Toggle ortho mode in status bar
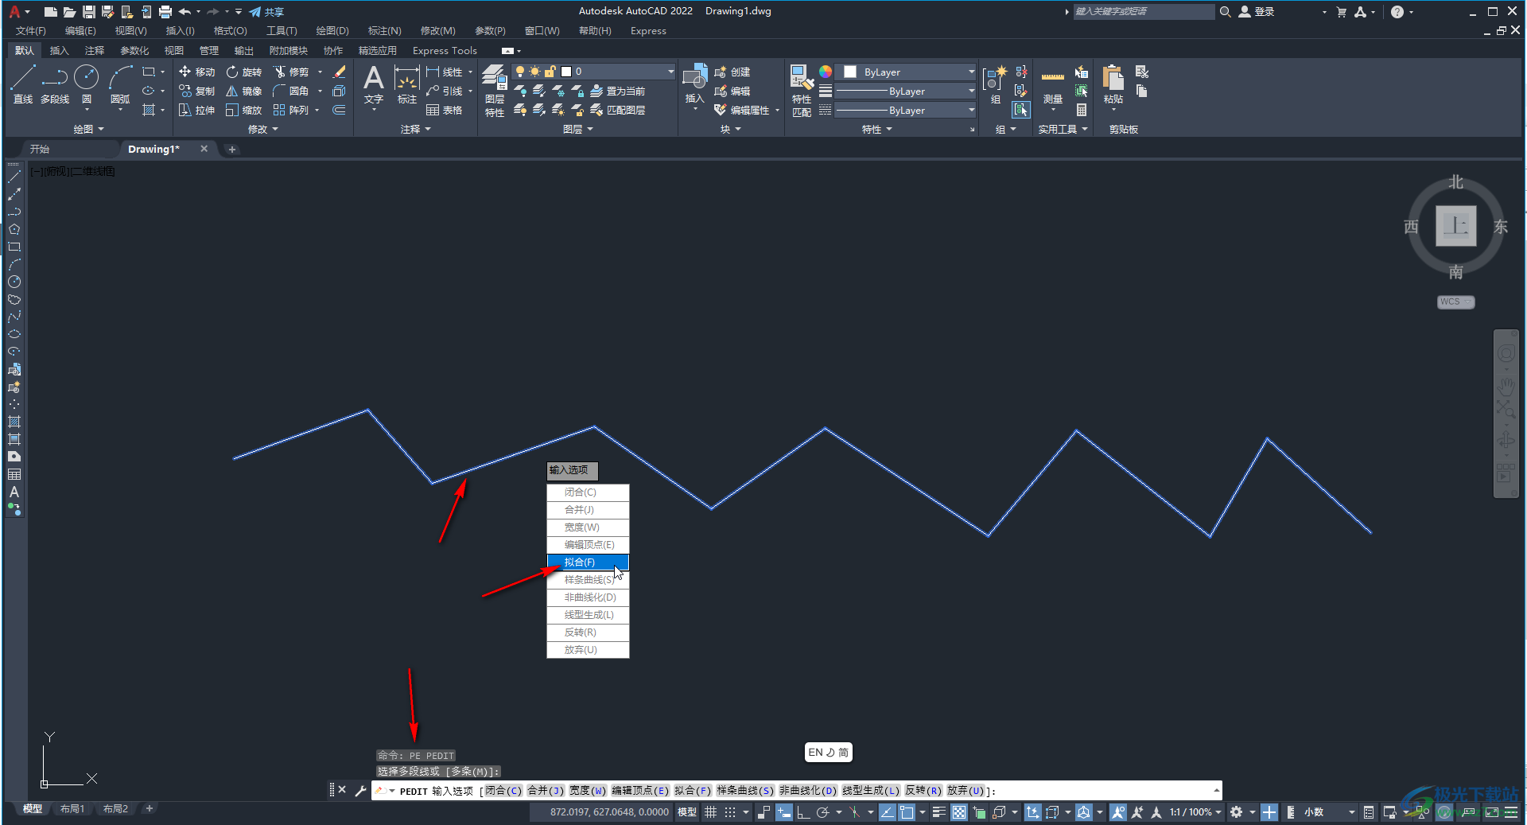This screenshot has height=825, width=1527. (x=803, y=811)
